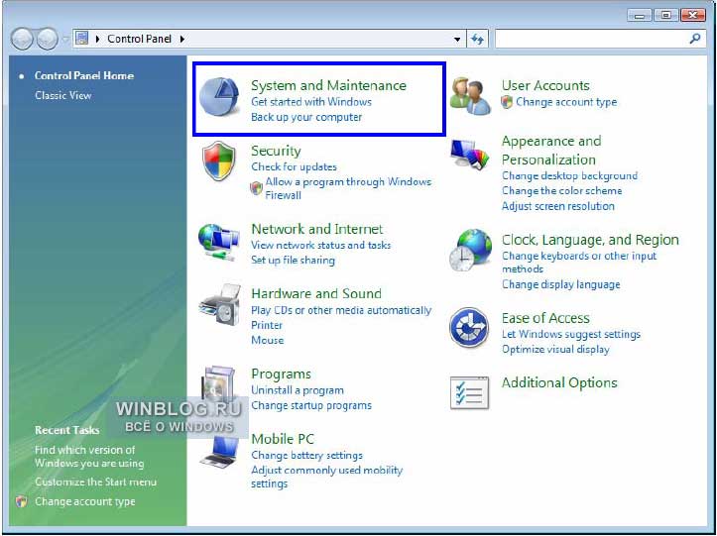Click View network status and tasks
717x536 pixels.
(x=321, y=245)
